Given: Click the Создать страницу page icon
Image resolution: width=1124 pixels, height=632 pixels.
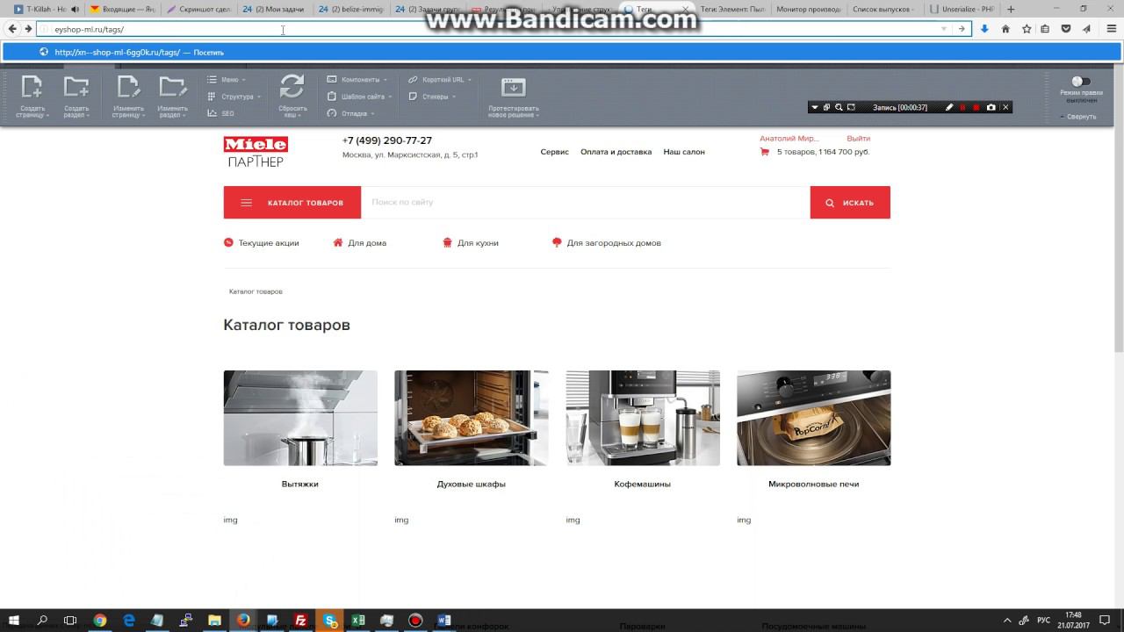Looking at the screenshot, I should point(32,87).
